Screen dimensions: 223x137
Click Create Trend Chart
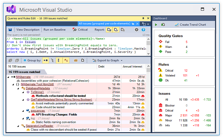[x=191, y=25]
